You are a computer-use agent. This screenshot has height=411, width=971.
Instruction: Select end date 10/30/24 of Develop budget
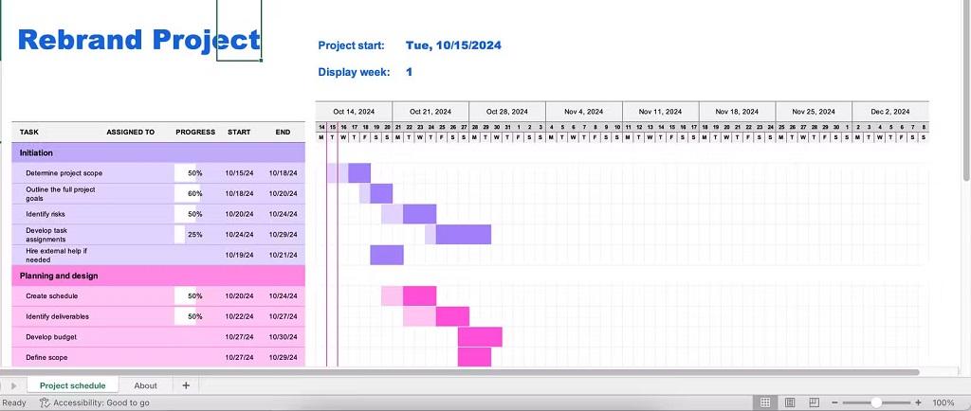click(283, 337)
